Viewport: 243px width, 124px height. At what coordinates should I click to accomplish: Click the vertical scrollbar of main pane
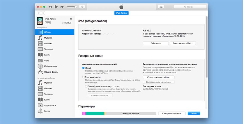click(x=207, y=47)
